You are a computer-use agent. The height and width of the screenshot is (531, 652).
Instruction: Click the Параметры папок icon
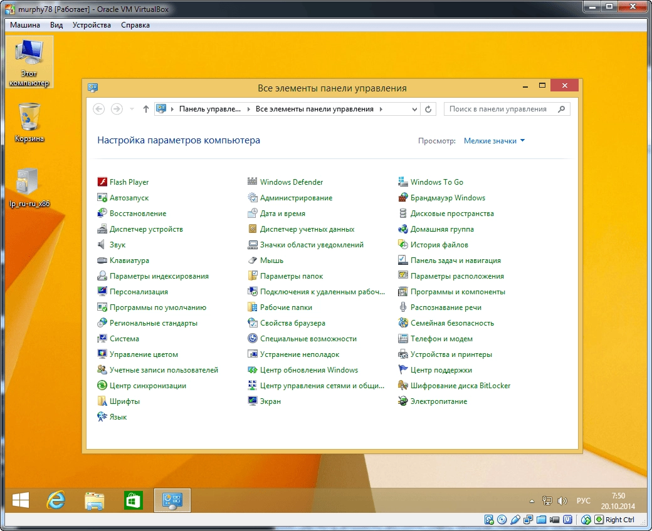253,276
